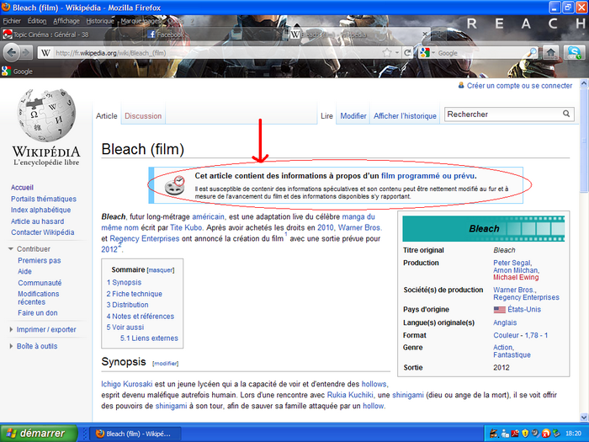Open the Affichage menu
Screen dimensions: 589x442
coord(66,21)
